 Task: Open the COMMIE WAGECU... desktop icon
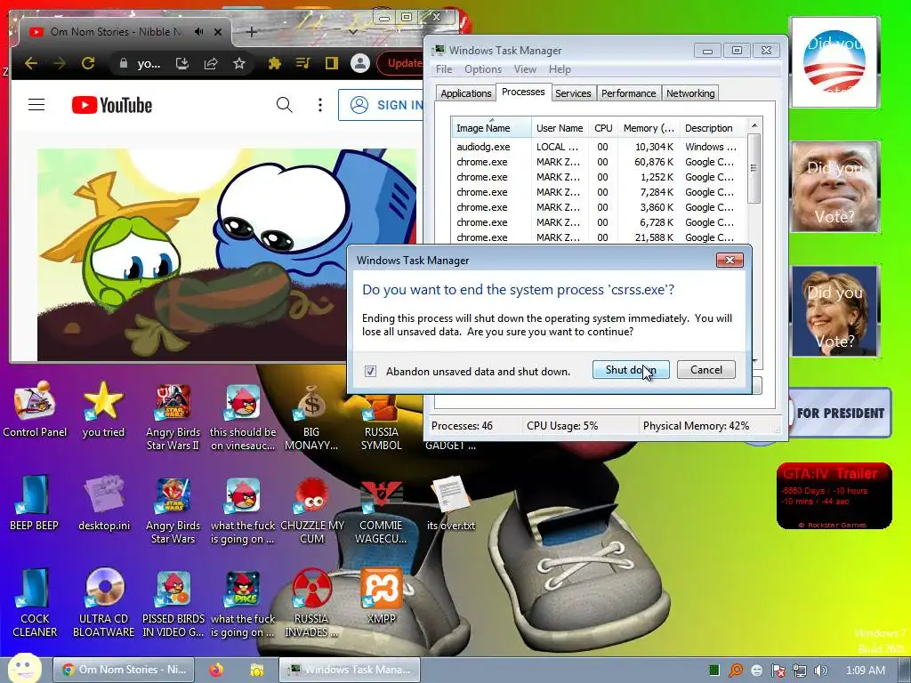381,510
